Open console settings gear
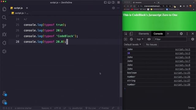Screen dimensions: 196x110 click(193, 39)
